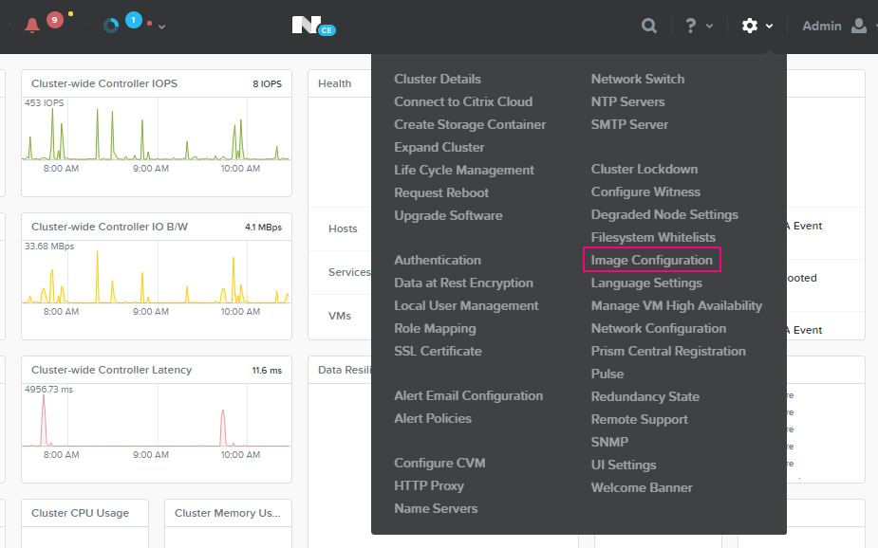
Task: Open the search magnifier
Action: click(x=649, y=26)
